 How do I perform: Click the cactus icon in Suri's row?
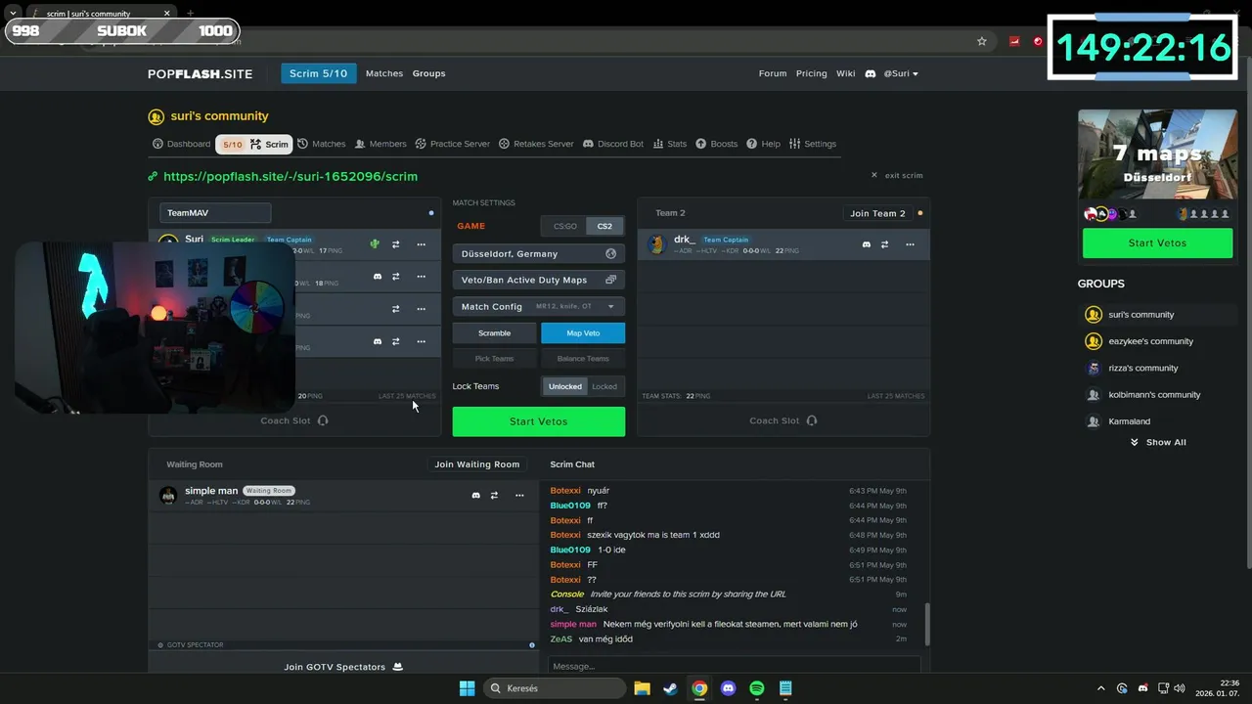375,244
